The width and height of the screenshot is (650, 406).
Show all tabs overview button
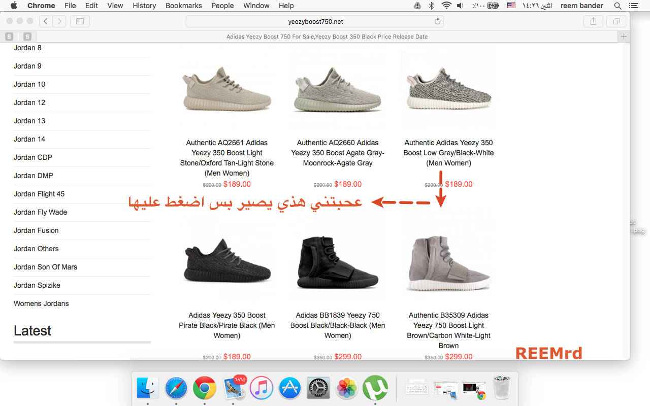tap(616, 21)
